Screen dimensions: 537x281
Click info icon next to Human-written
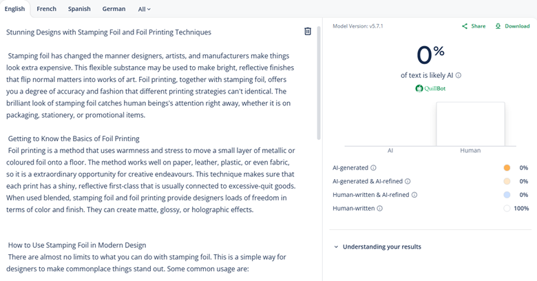380,208
